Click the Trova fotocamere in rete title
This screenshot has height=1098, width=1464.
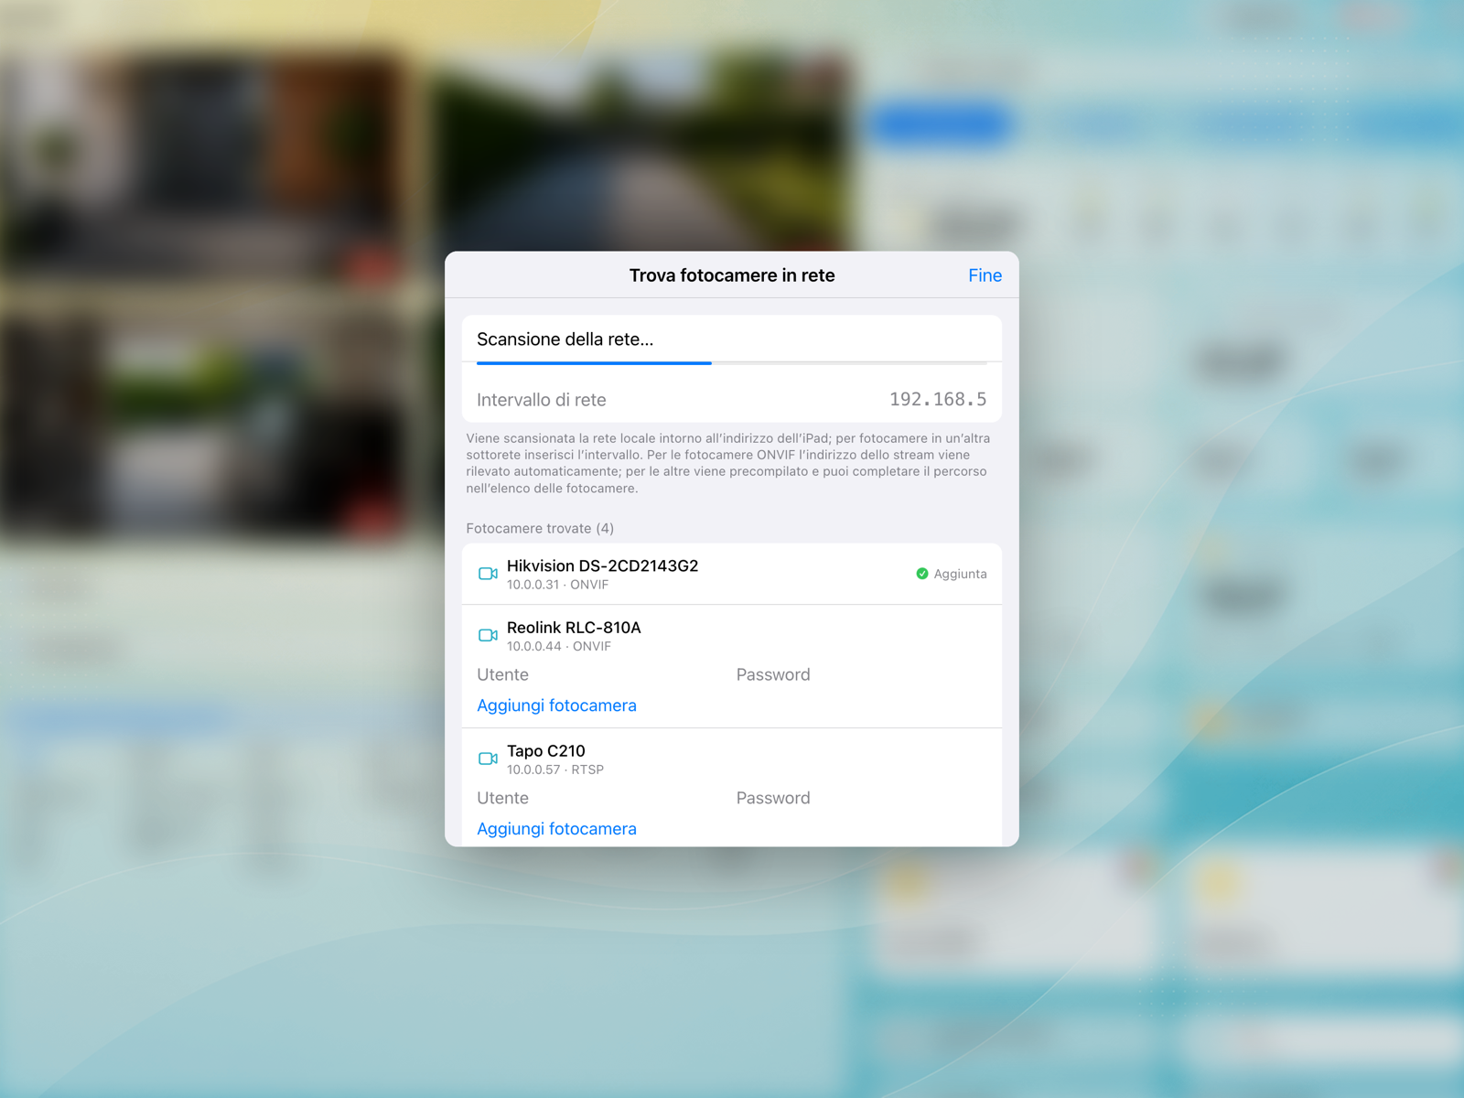(732, 275)
